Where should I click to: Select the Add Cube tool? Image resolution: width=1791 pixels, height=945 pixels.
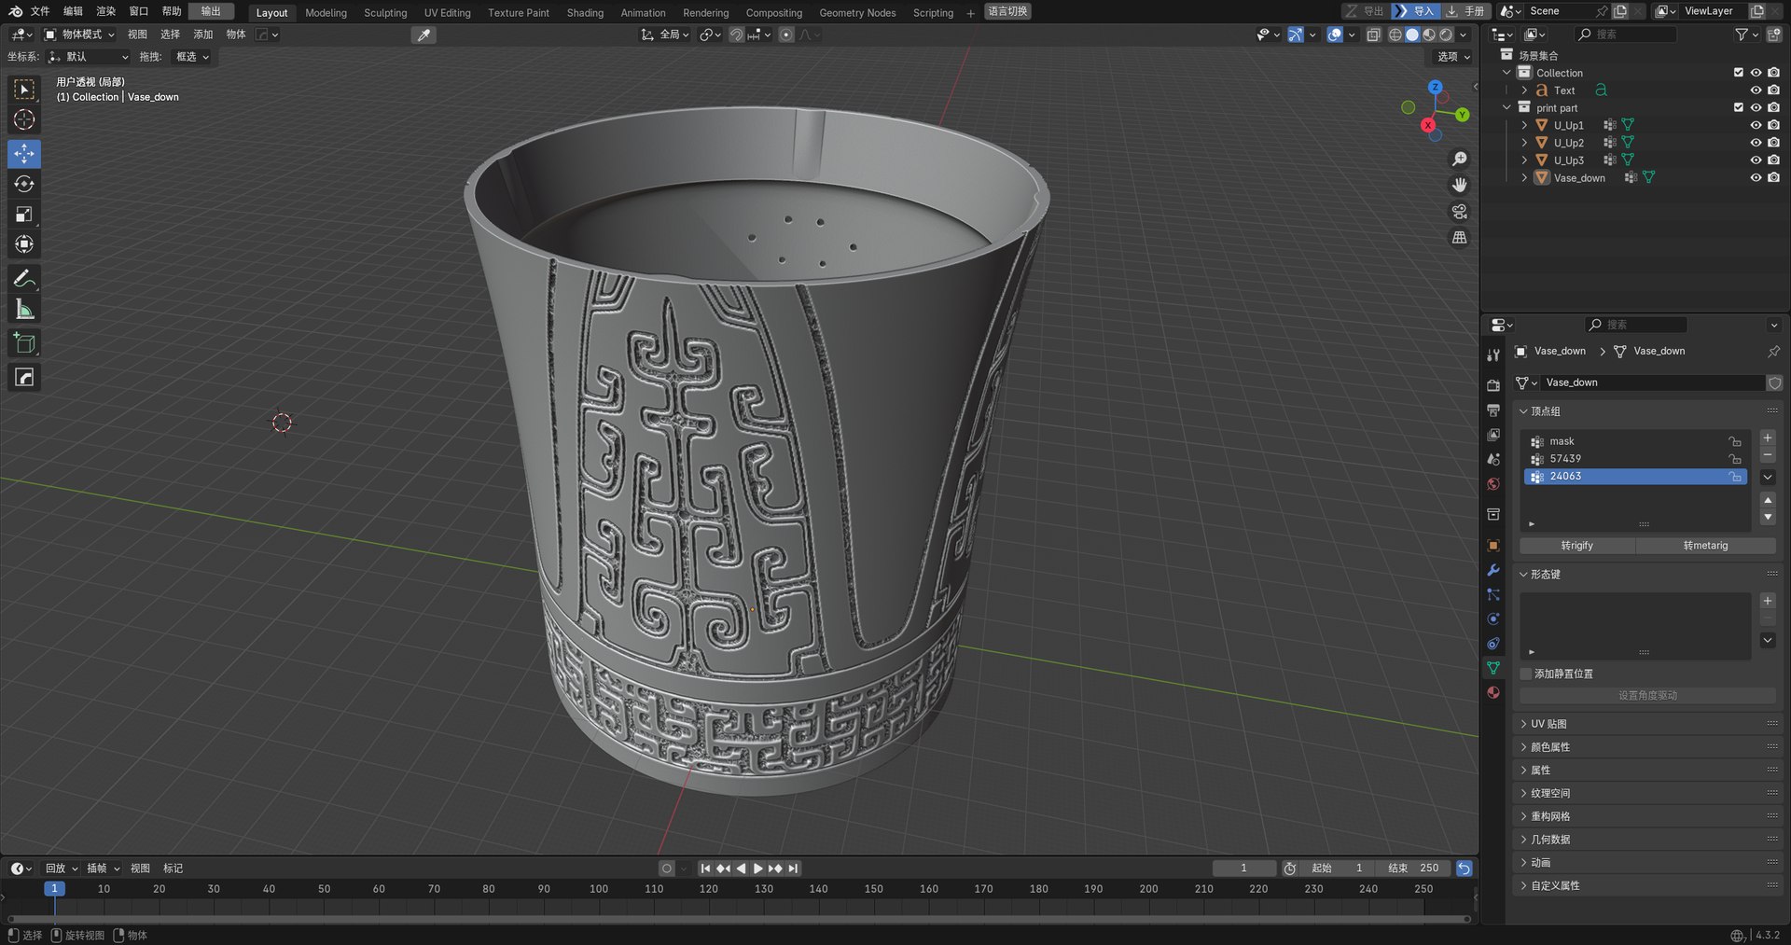coord(24,343)
